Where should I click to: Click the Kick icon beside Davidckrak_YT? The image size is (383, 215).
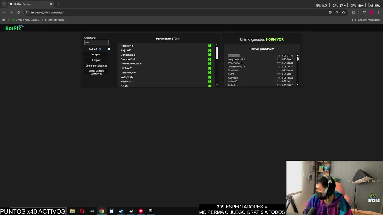(x=210, y=55)
